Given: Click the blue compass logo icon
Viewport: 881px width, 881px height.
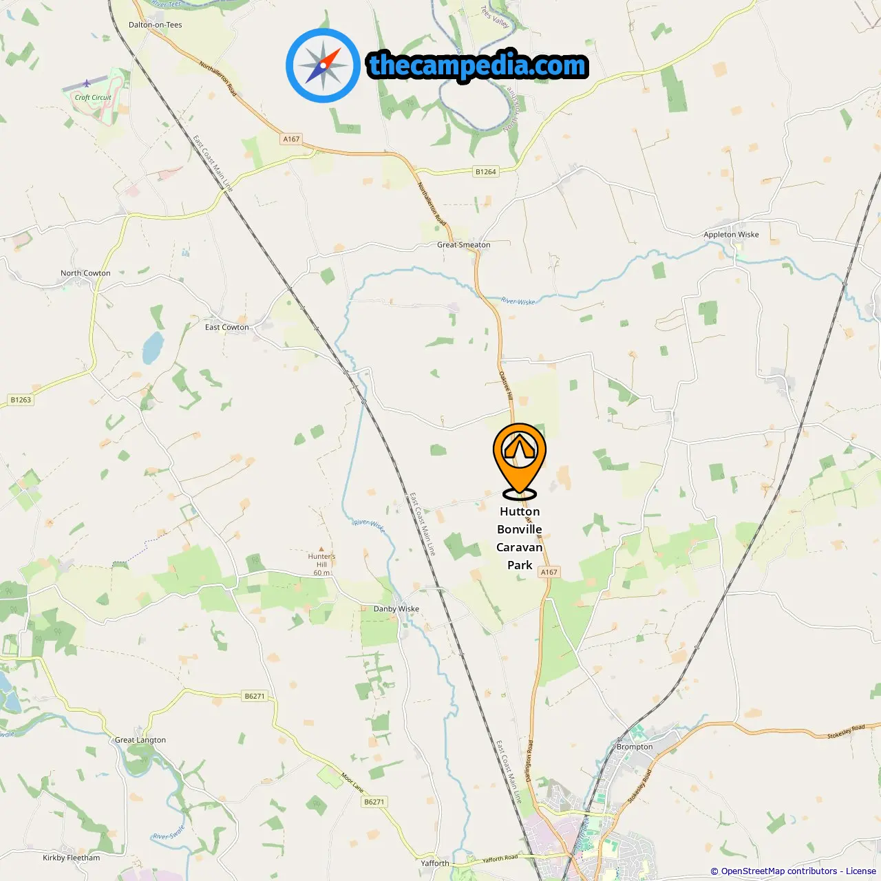Looking at the screenshot, I should [x=323, y=66].
